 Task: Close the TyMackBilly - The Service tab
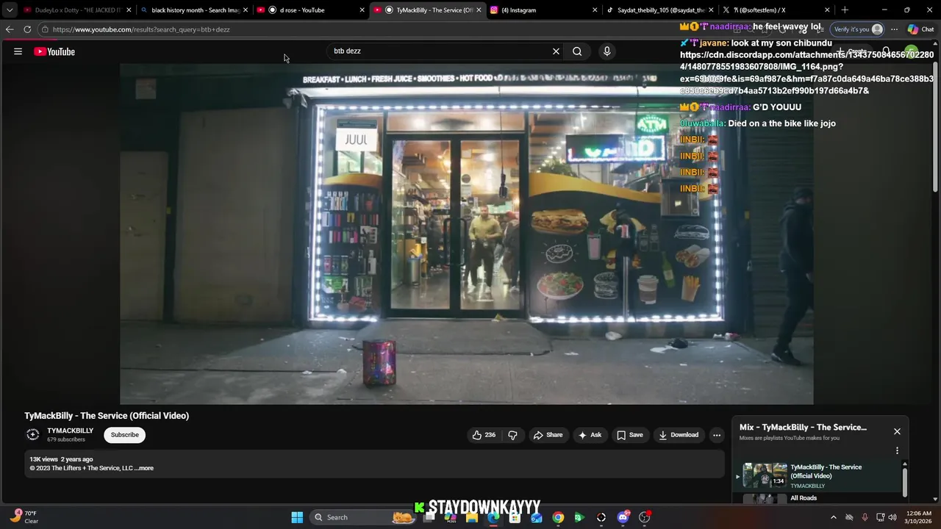479,10
